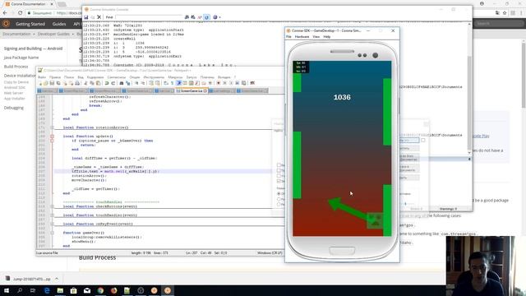The height and width of the screenshot is (296, 526).
Task: Click the Find input field in console toolbar
Action: 149,17
